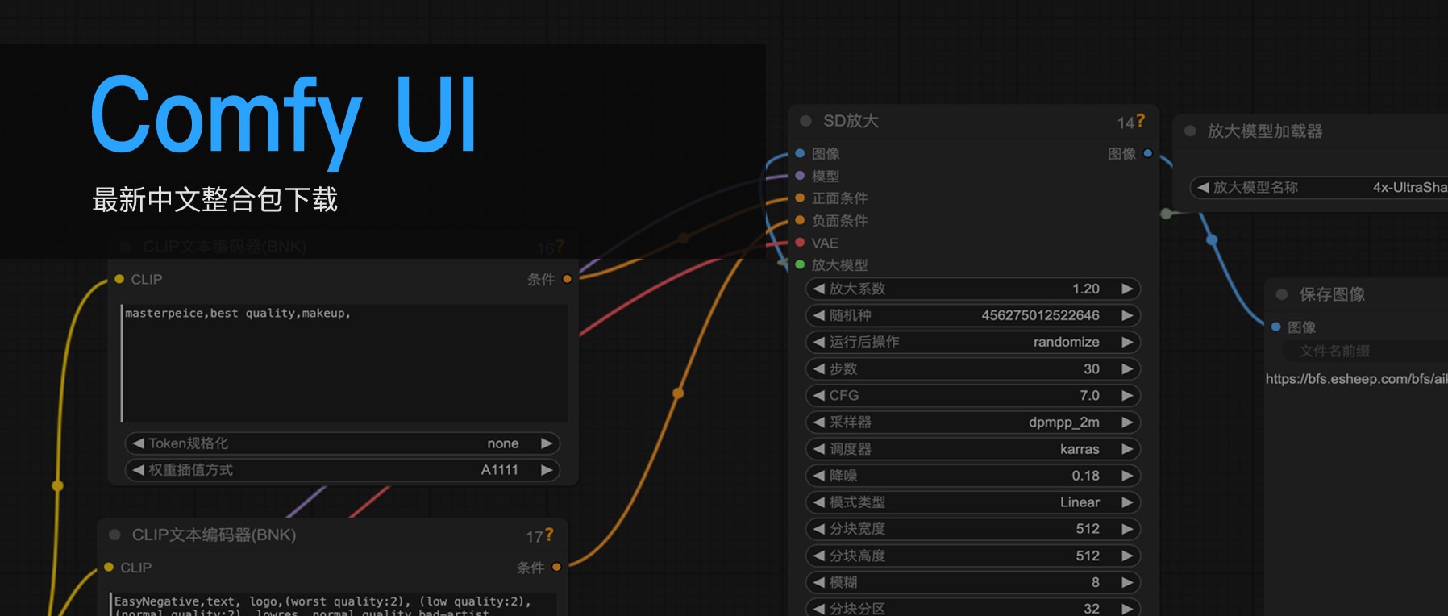Screen dimensions: 1448x616
Task: Decrease the 放大系数 value with left arrow
Action: (x=819, y=289)
